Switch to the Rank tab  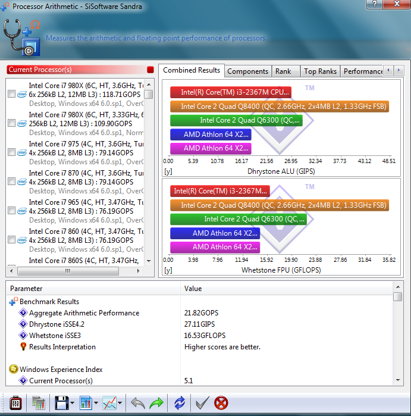[285, 71]
